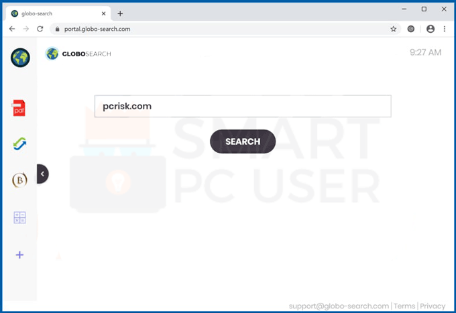
Task: Open a new tab with the plus button
Action: point(120,13)
